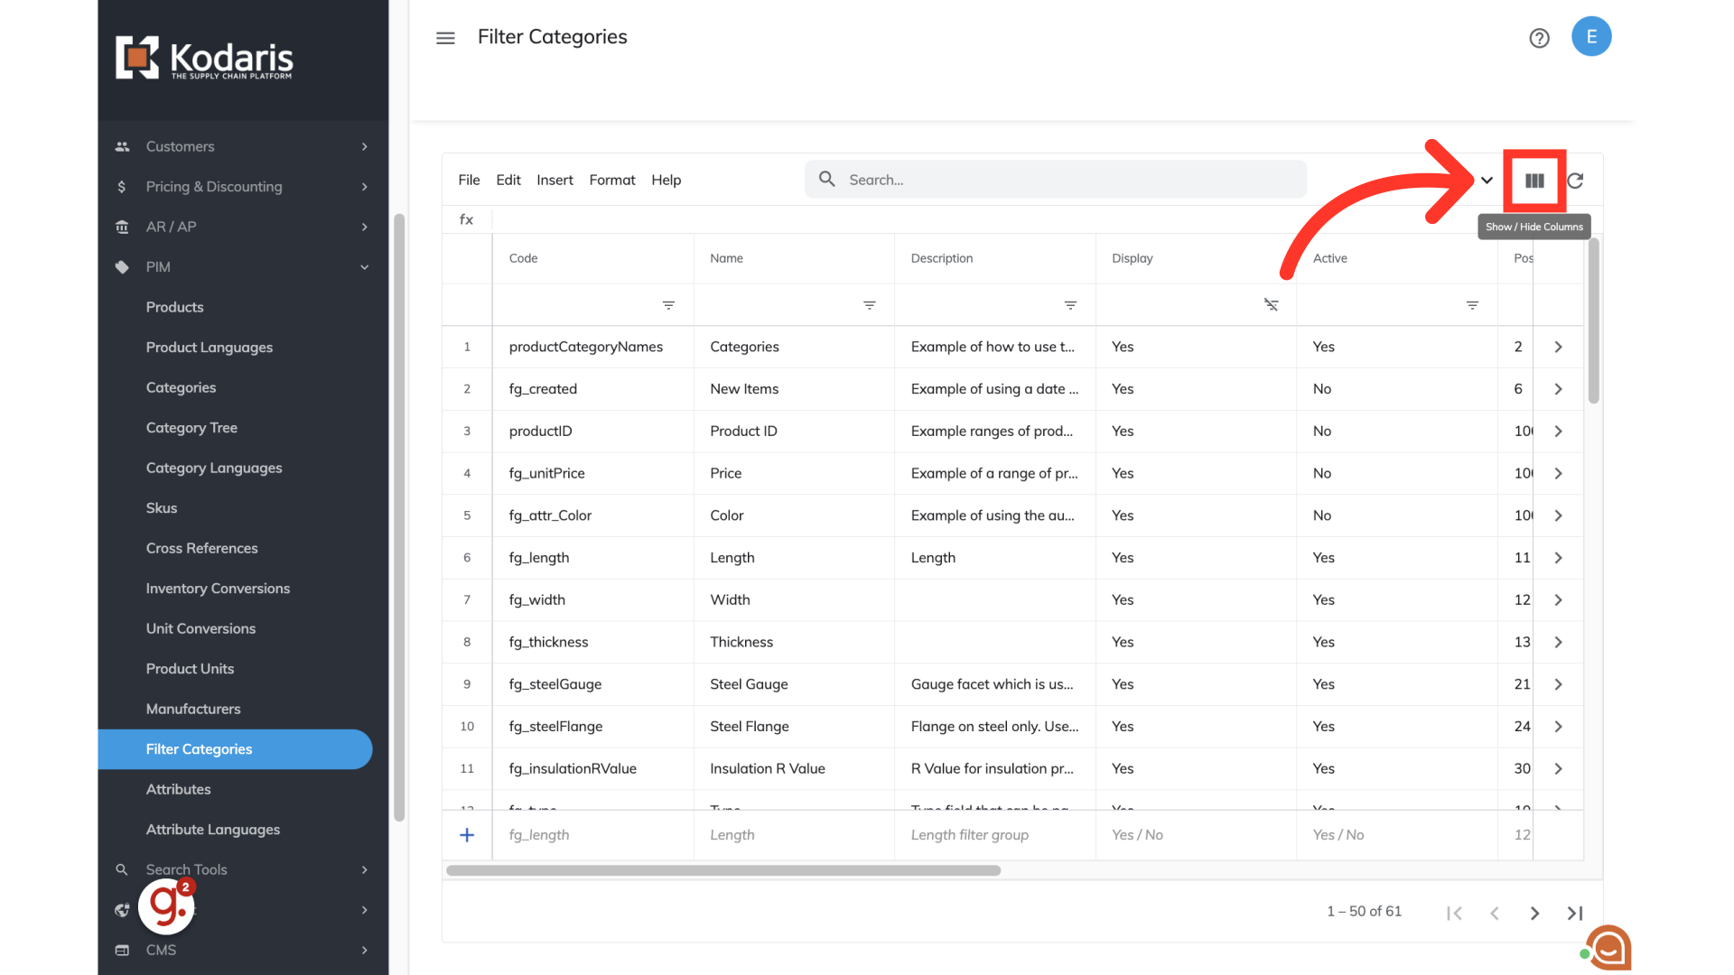Click the refresh table icon
The height and width of the screenshot is (975, 1734).
1575,181
